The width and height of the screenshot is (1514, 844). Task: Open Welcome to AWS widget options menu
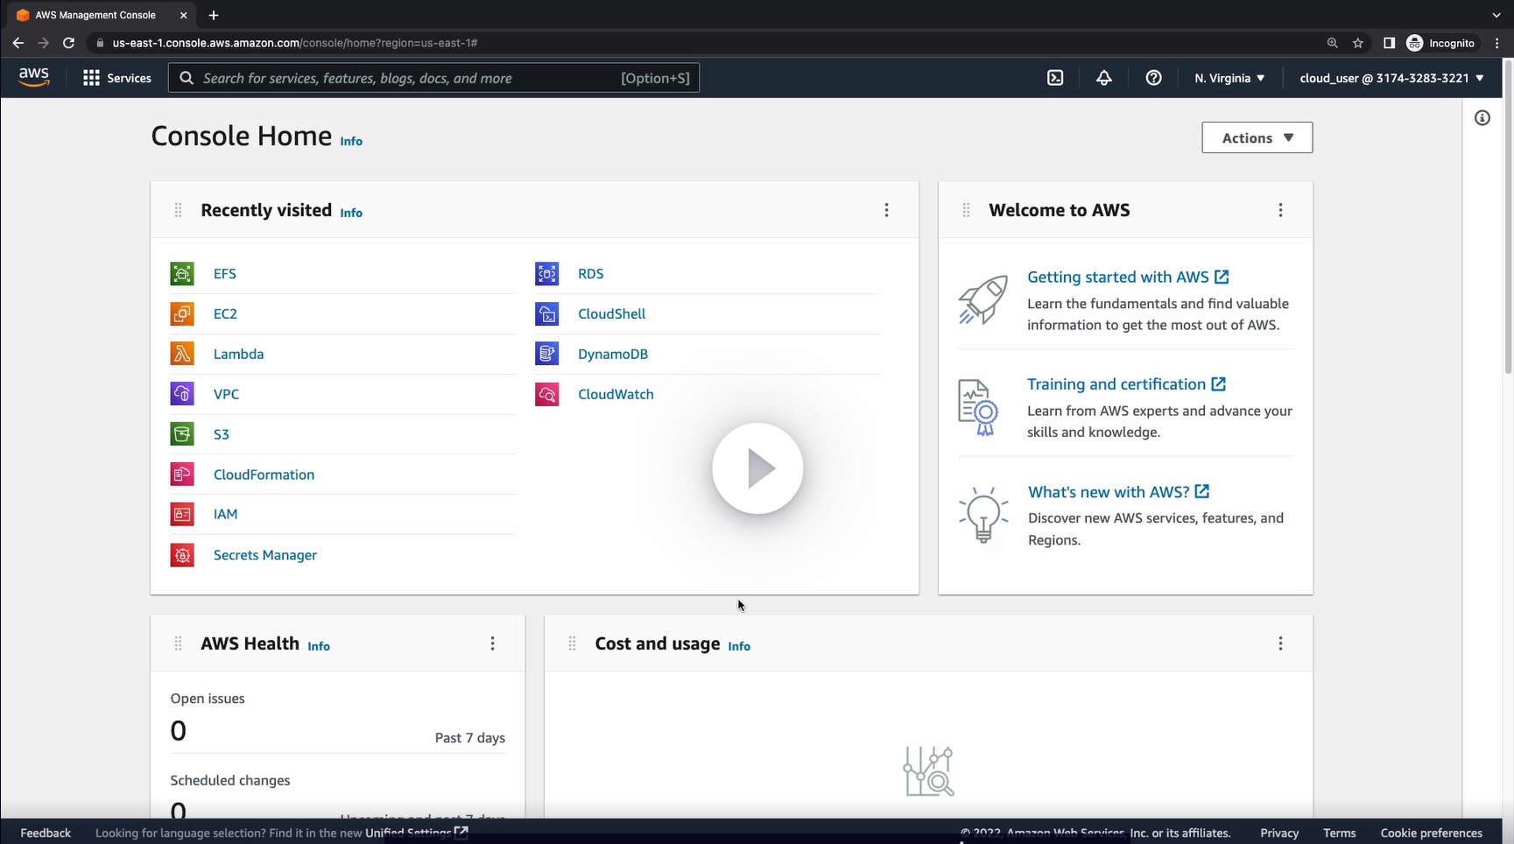pos(1280,210)
